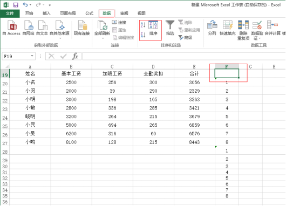Click the 自网站 (From Web) icon
Image resolution: width=286 pixels, height=206 pixels.
pyautogui.click(x=28, y=28)
